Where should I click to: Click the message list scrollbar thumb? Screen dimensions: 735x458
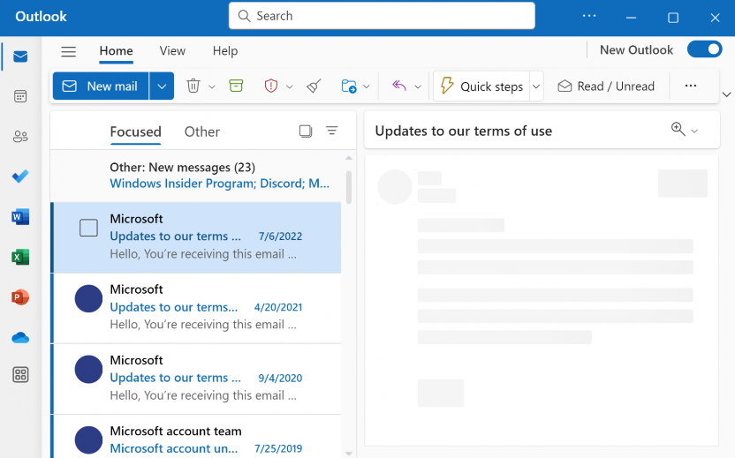349,187
